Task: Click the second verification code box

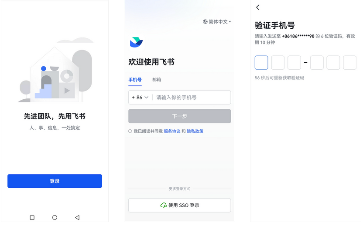Action: click(x=278, y=62)
